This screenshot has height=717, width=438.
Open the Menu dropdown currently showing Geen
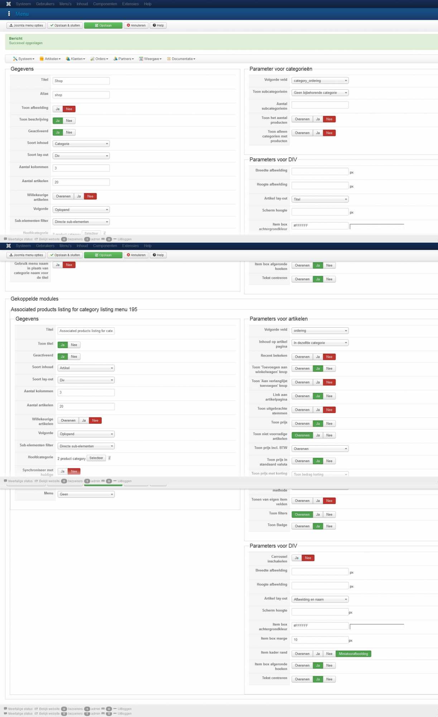pyautogui.click(x=86, y=494)
